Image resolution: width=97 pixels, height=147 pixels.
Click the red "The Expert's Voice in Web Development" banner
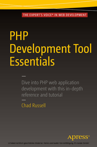click(x=55, y=15)
